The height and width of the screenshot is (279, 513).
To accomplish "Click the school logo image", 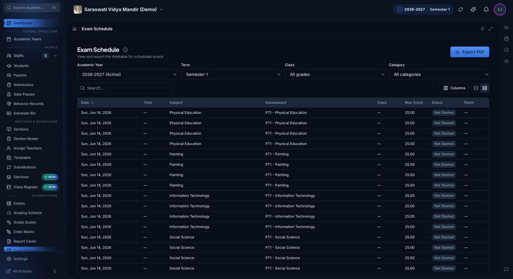I will (x=78, y=10).
